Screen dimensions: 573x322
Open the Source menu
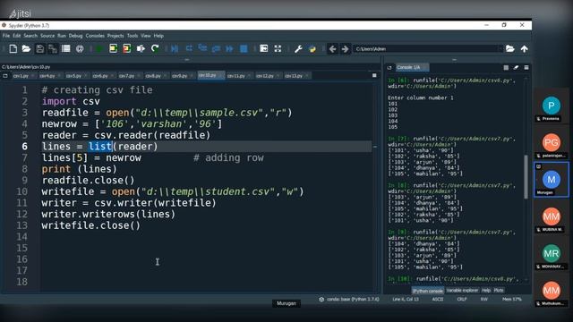click(x=47, y=36)
